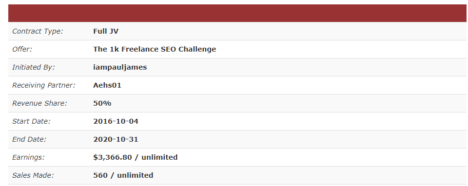
Task: Select the $3,366.80 / unlimited earnings value
Action: click(136, 157)
